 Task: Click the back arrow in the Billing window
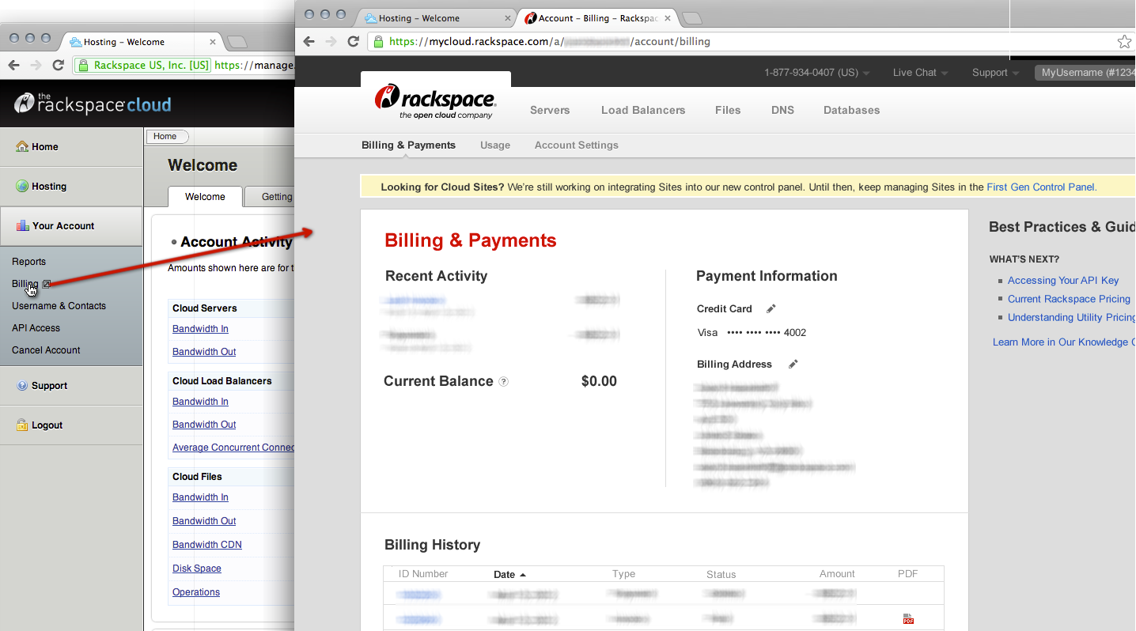[309, 42]
